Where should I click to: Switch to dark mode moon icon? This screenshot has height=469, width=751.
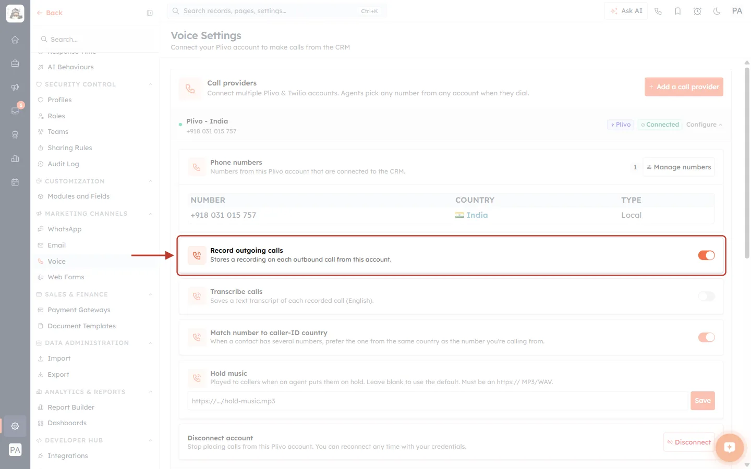tap(717, 11)
